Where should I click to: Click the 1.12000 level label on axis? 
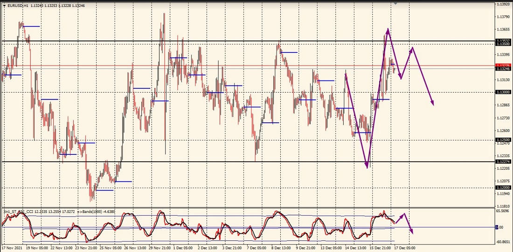[503, 187]
